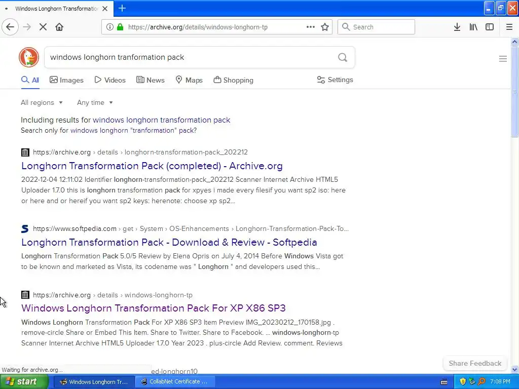The image size is (519, 389).
Task: Submit search with magnifier icon
Action: point(343,57)
